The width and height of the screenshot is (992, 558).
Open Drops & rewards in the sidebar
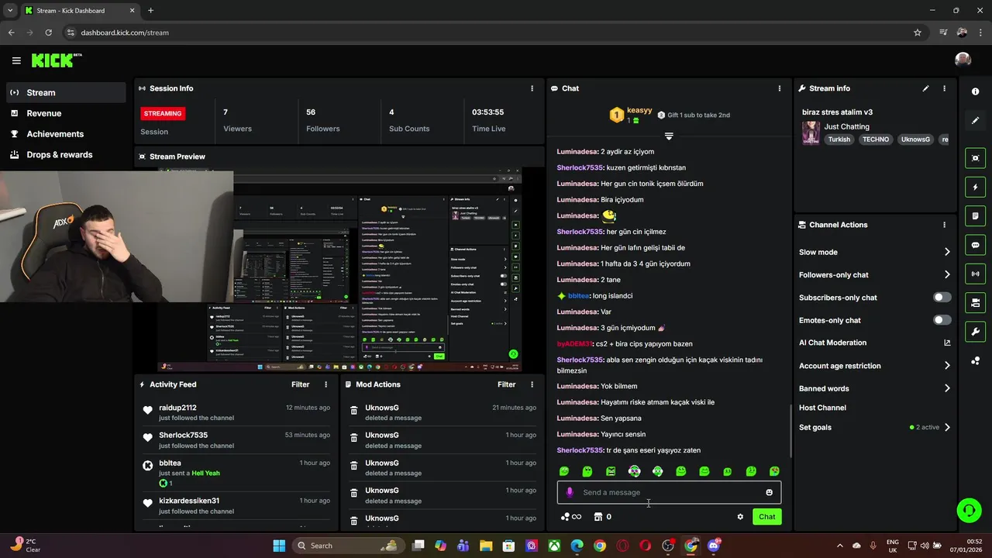[66, 155]
